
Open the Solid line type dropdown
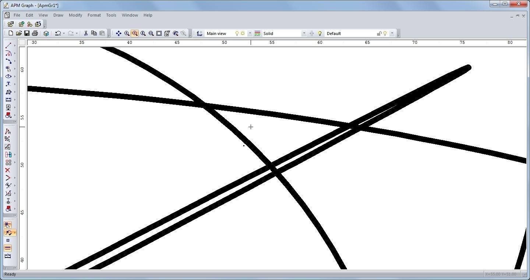point(304,33)
